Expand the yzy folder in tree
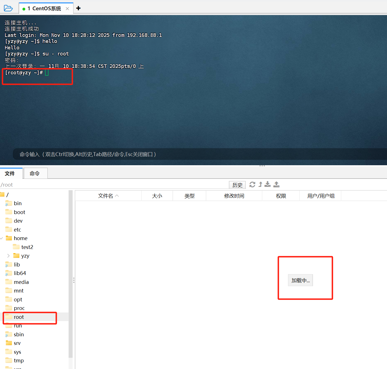 [x=8, y=256]
